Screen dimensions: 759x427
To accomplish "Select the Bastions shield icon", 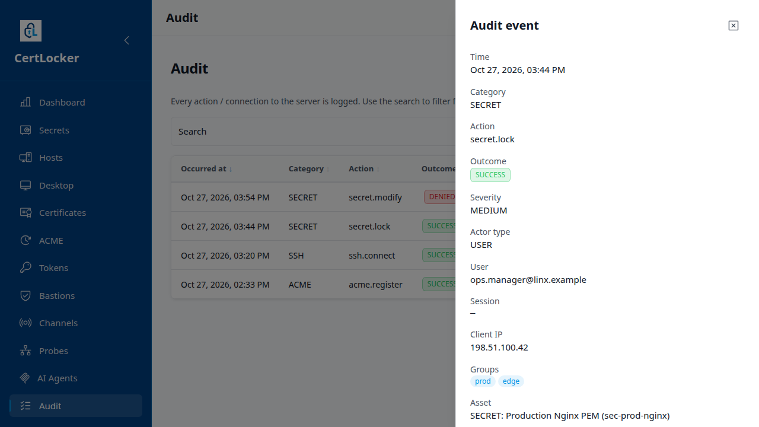I will coord(25,295).
